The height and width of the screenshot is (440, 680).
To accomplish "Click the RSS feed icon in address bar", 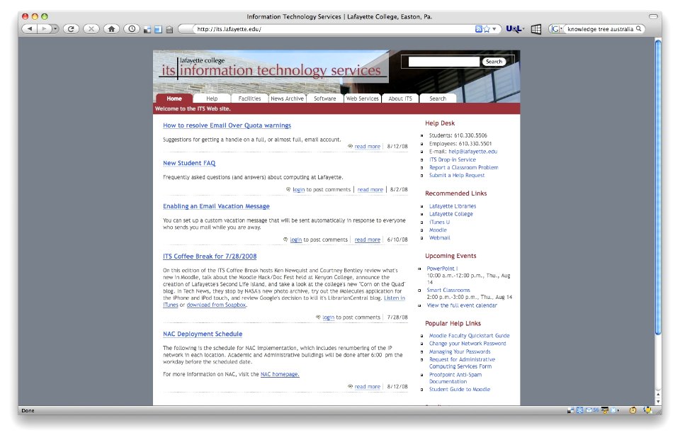I will (x=478, y=29).
